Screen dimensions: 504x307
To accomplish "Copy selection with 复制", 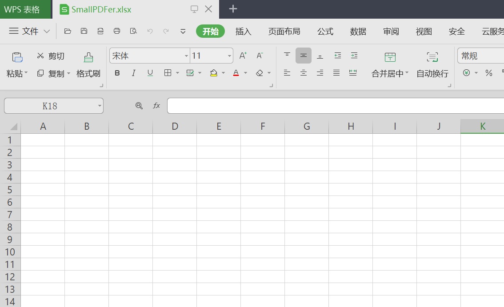I will pyautogui.click(x=51, y=74).
